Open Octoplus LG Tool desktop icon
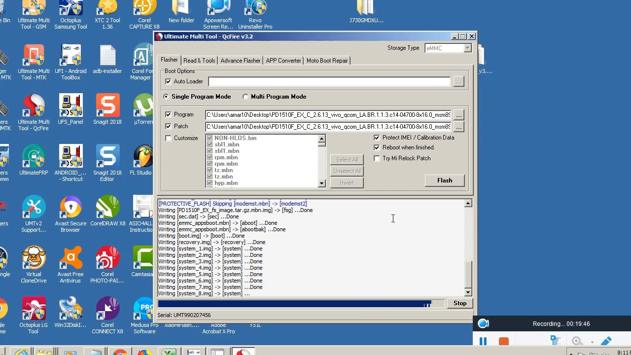 [34, 317]
